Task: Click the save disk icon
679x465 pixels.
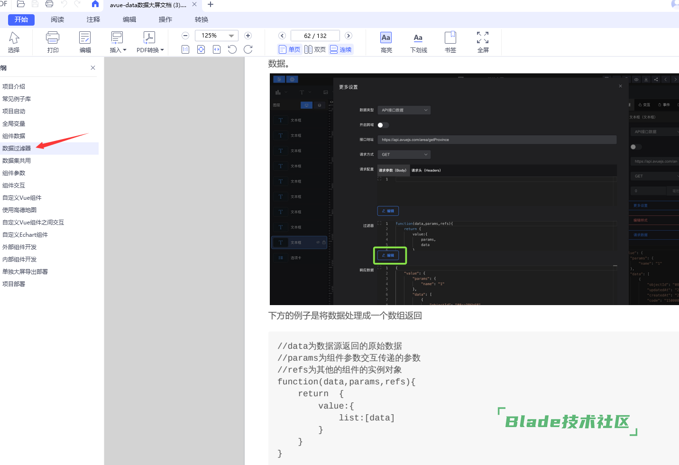Action: pyautogui.click(x=35, y=4)
